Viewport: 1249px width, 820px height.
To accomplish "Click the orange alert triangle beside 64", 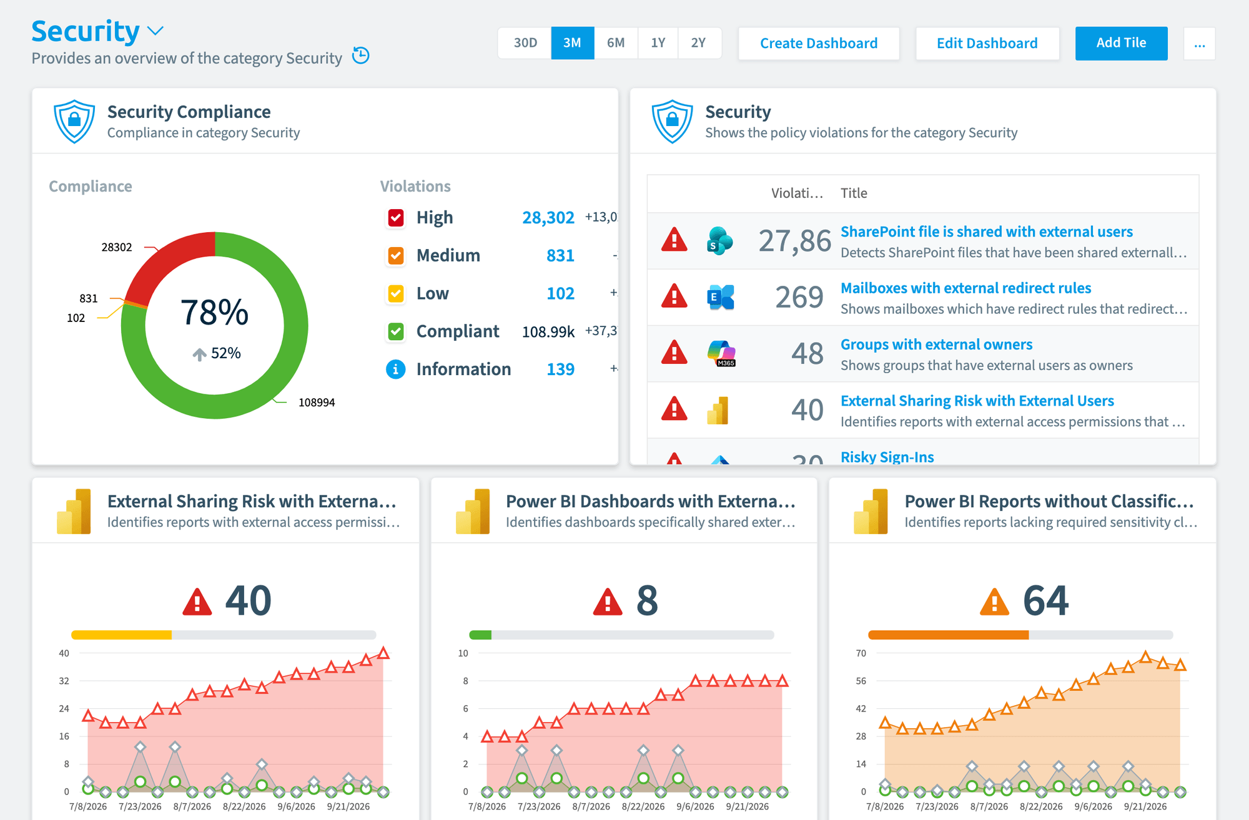I will [x=994, y=602].
